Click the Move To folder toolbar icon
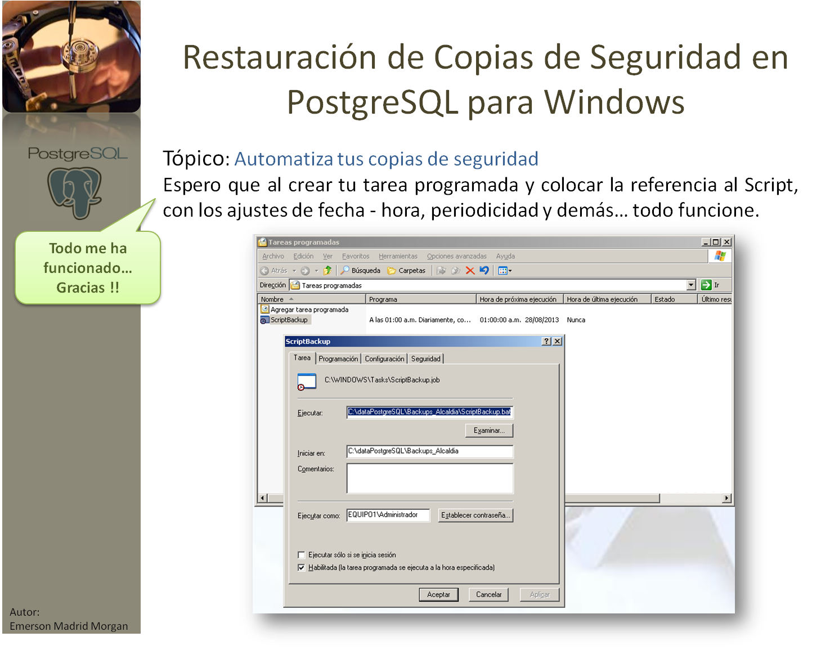Image resolution: width=821 pixels, height=650 pixels. [x=442, y=271]
